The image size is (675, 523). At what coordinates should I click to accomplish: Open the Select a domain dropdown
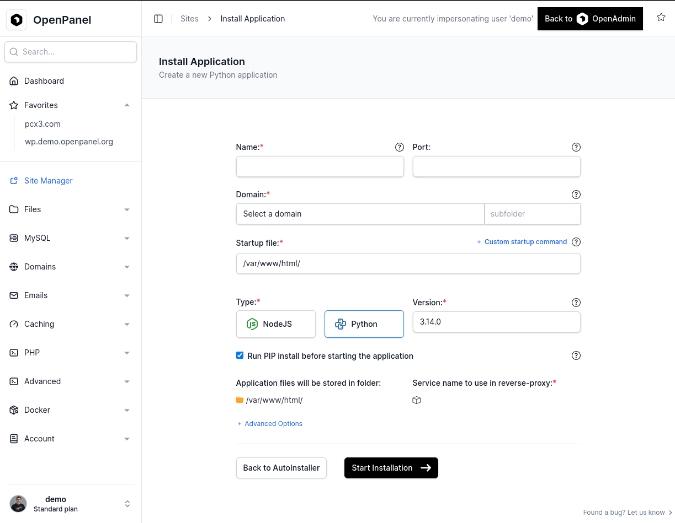pos(360,214)
